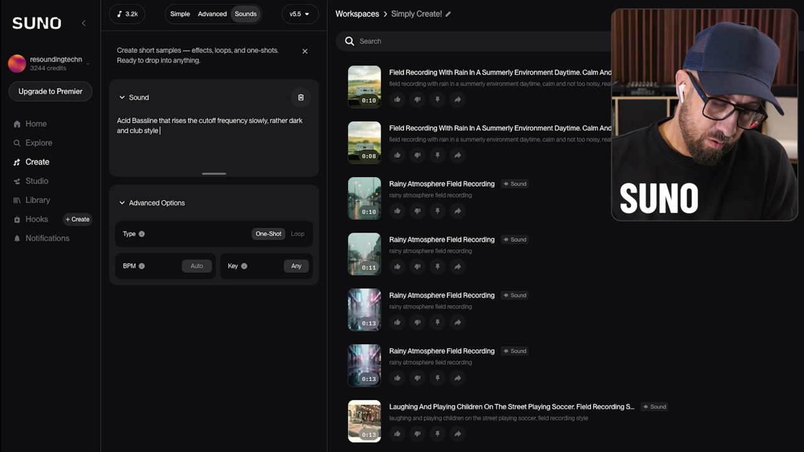Open the Key Any selector
The height and width of the screenshot is (452, 804).
click(296, 266)
